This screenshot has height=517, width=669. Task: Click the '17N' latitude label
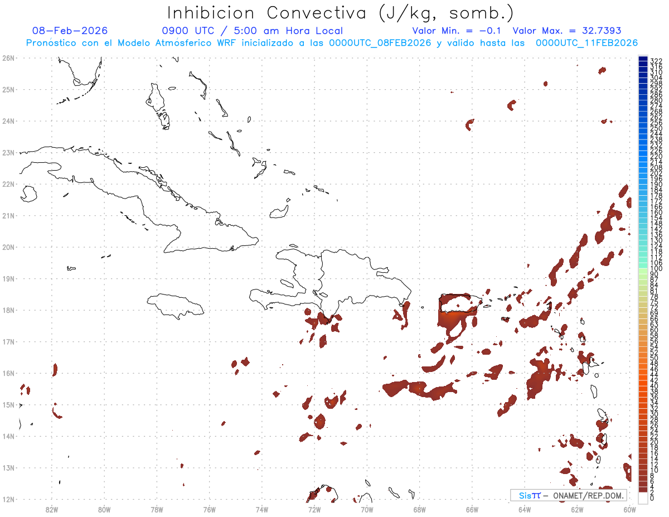tap(8, 341)
